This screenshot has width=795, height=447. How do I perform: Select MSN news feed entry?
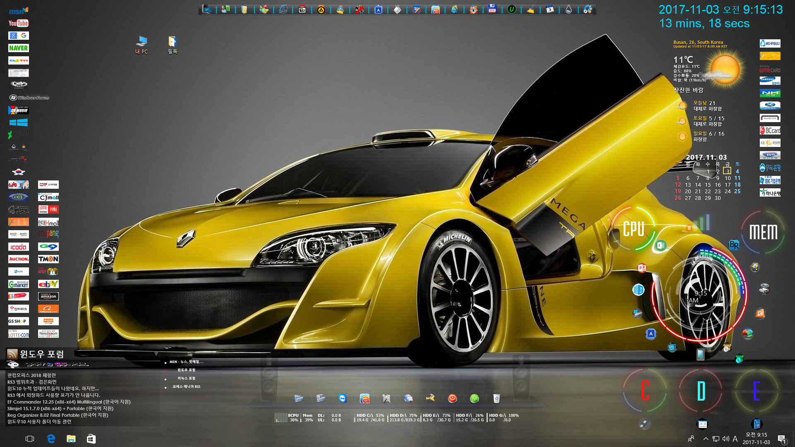[186, 362]
